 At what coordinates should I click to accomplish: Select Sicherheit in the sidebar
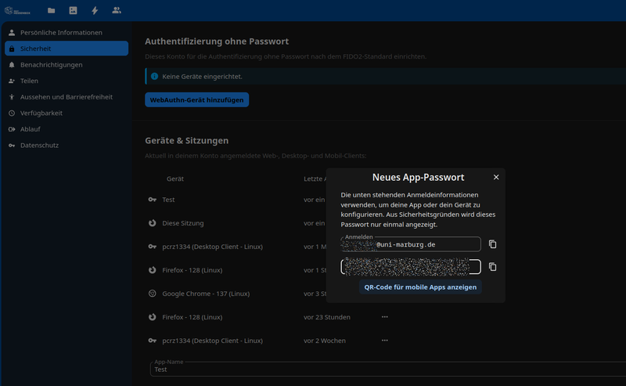[67, 49]
